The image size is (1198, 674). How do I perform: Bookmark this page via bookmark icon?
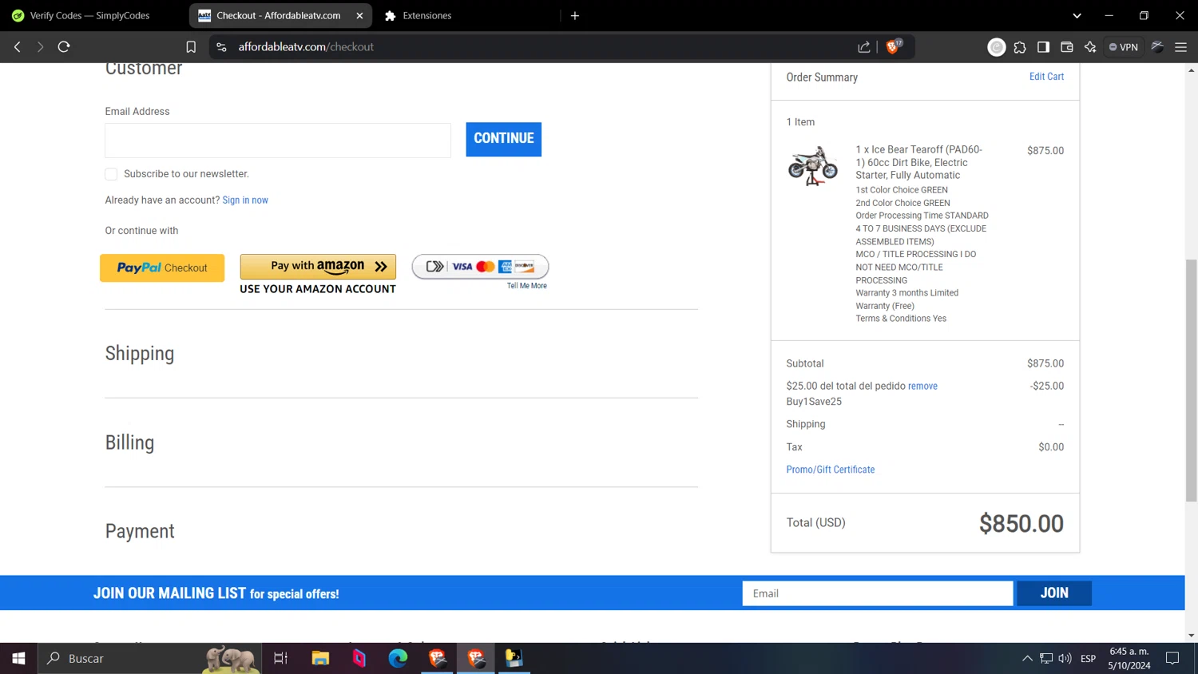191,47
